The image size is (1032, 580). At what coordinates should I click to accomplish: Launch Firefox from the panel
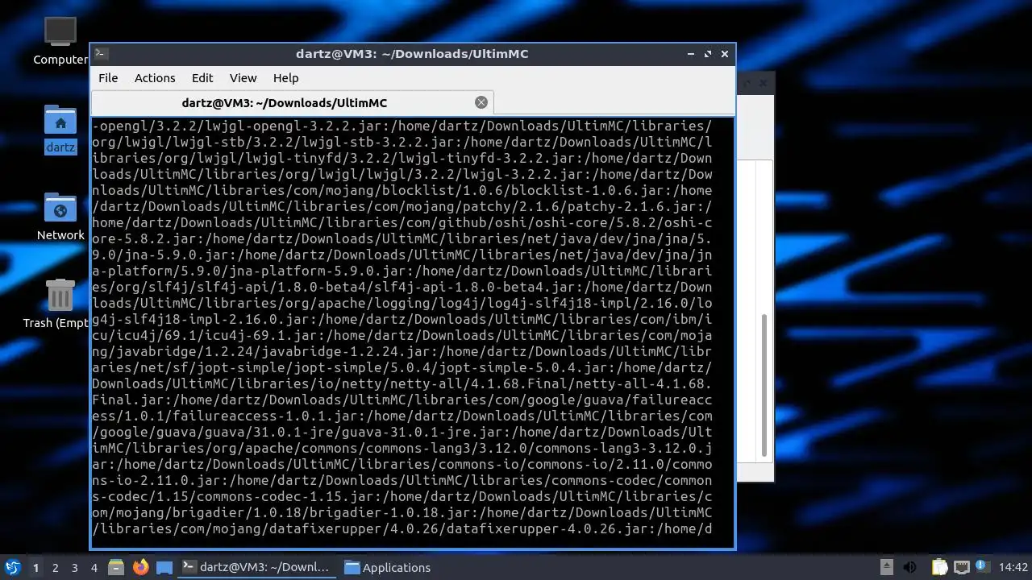click(x=140, y=568)
